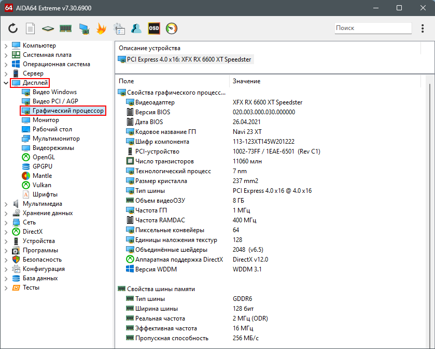This screenshot has height=349, width=435.
Task: Expand the Операционная система node
Action: coord(6,65)
